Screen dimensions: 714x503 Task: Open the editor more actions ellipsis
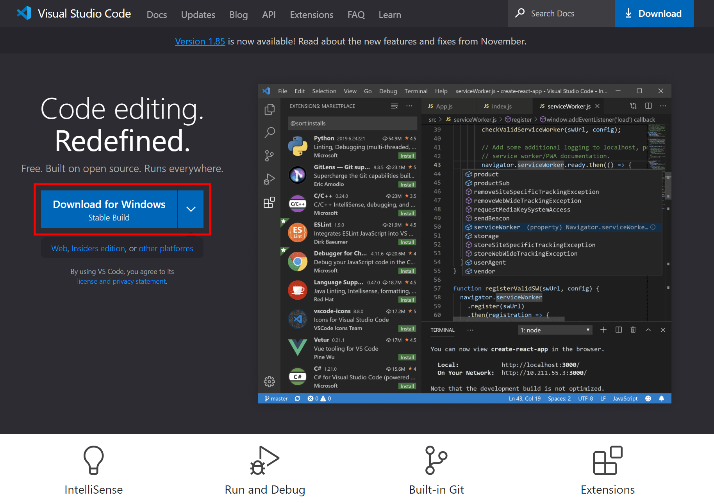[x=663, y=106]
